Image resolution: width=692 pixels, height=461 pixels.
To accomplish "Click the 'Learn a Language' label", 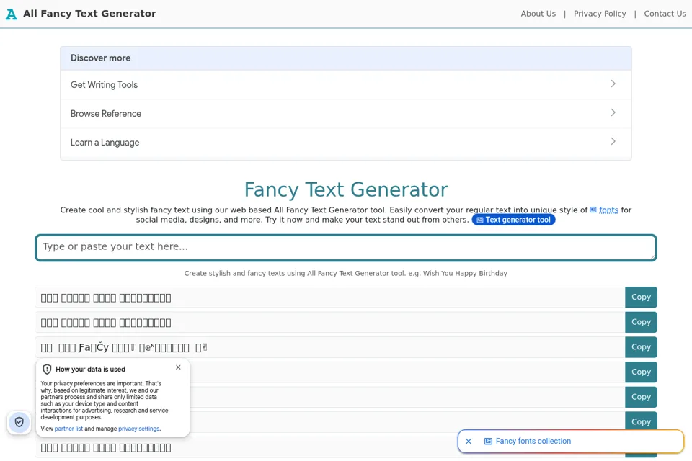I will click(x=105, y=143).
